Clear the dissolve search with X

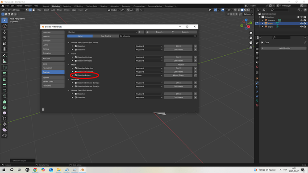[195, 36]
